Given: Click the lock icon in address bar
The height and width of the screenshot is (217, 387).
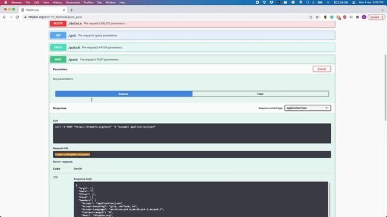Looking at the screenshot, I should pyautogui.click(x=25, y=17).
